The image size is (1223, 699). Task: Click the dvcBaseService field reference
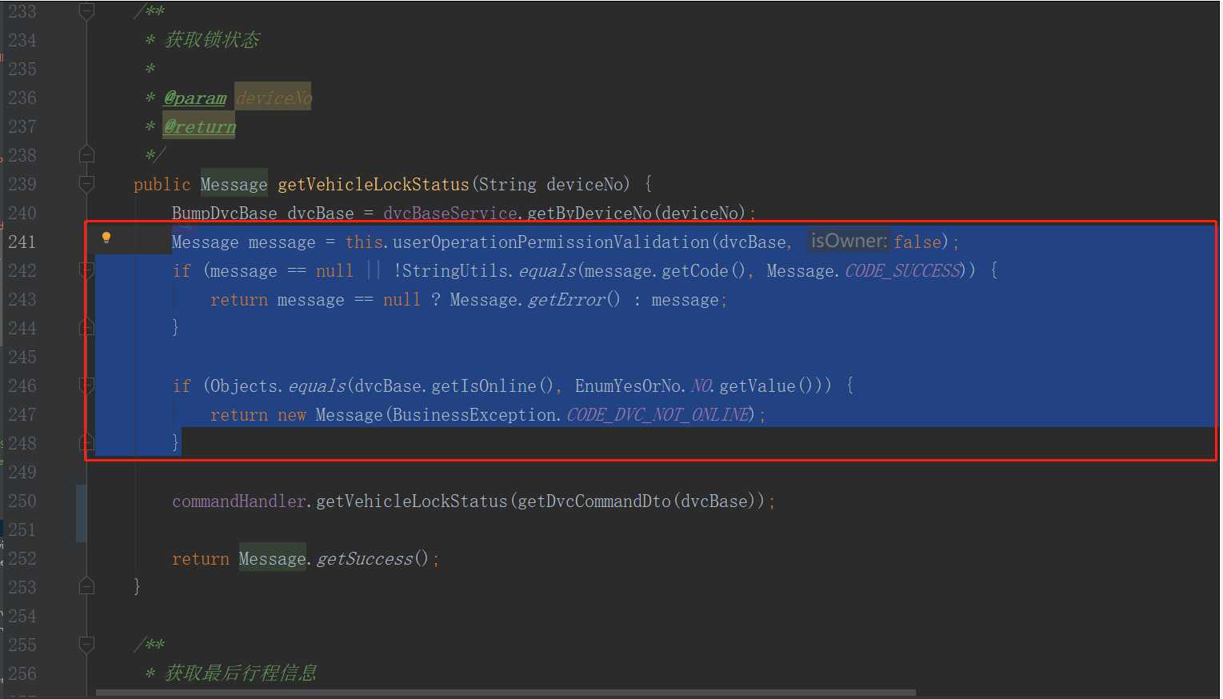pos(450,214)
